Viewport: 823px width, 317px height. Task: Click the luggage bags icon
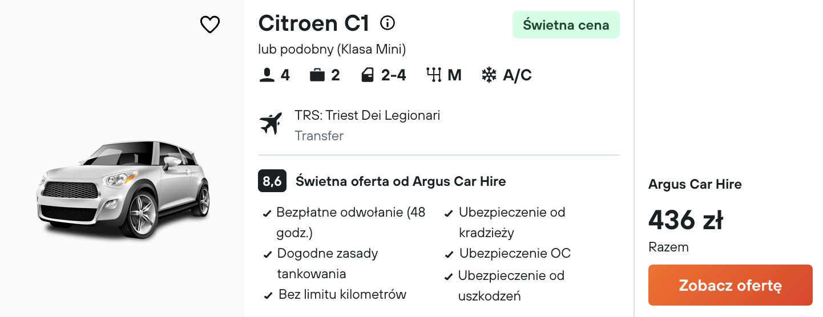click(x=317, y=75)
